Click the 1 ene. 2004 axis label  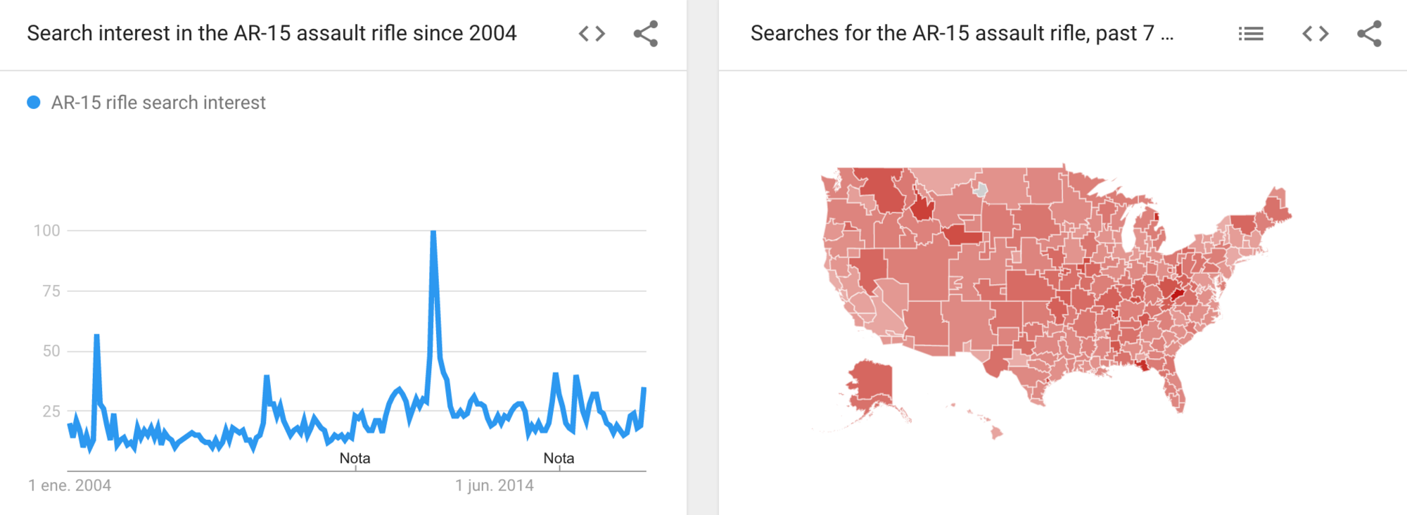tap(70, 485)
